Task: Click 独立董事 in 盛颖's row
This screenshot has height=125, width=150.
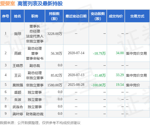Action: click(x=35, y=92)
